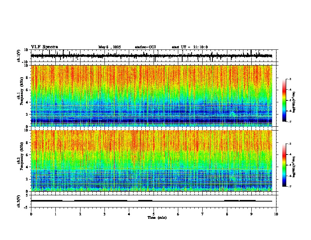
Task: Click the "6" kHz tick on ch.2 spectrogram axis
Action: (27, 155)
